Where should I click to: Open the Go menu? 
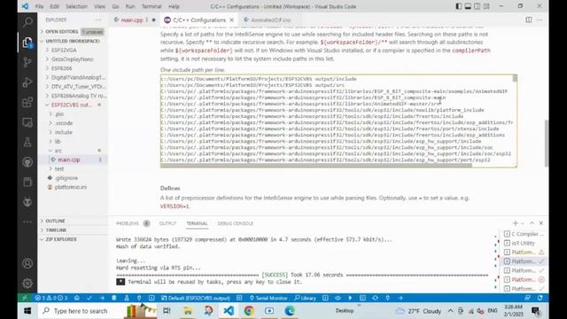[115, 6]
